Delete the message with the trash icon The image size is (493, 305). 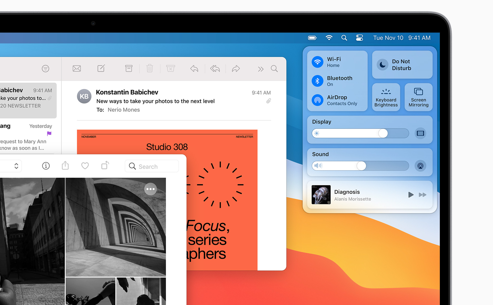coord(150,68)
